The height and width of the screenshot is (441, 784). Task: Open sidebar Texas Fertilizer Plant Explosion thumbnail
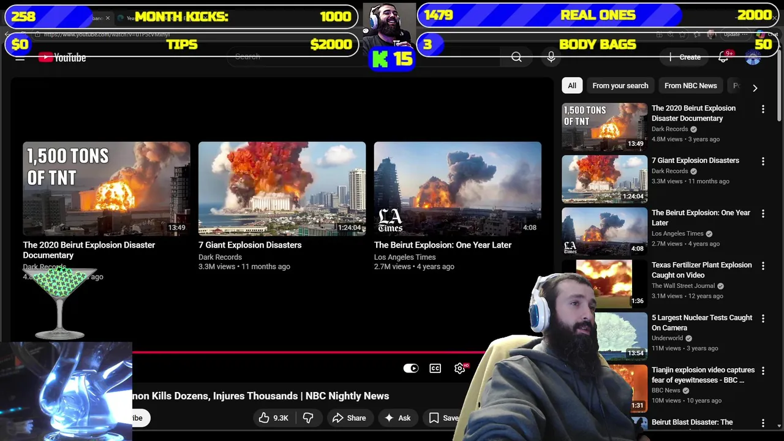pos(605,284)
